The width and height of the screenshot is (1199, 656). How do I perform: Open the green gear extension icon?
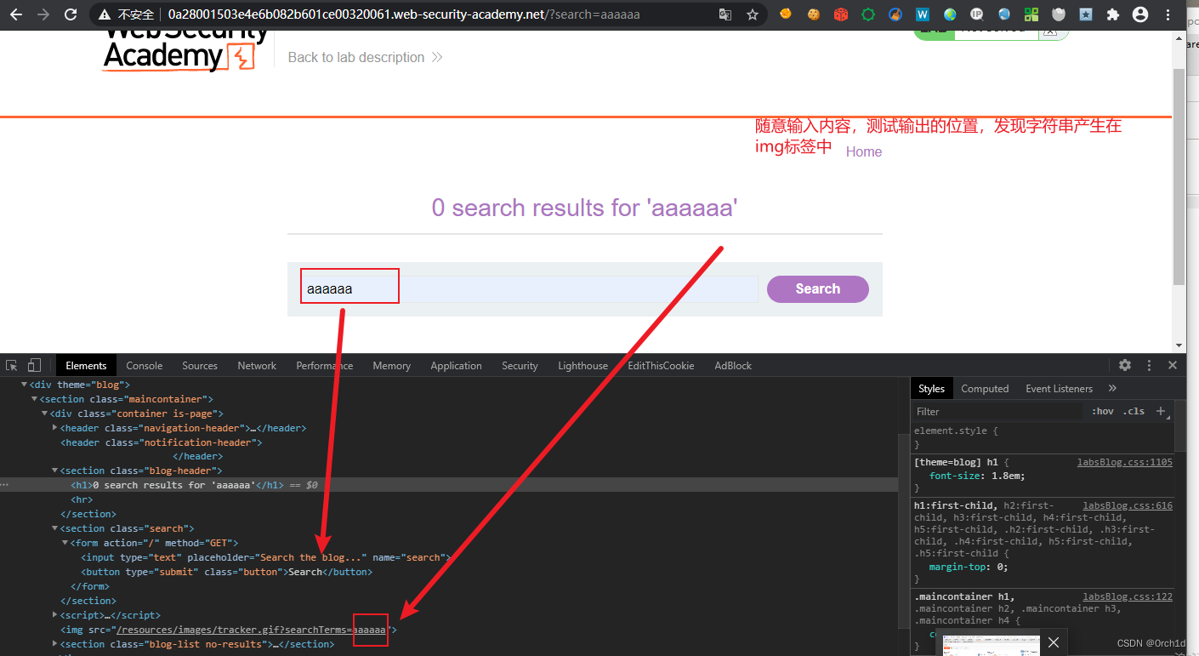click(x=868, y=14)
